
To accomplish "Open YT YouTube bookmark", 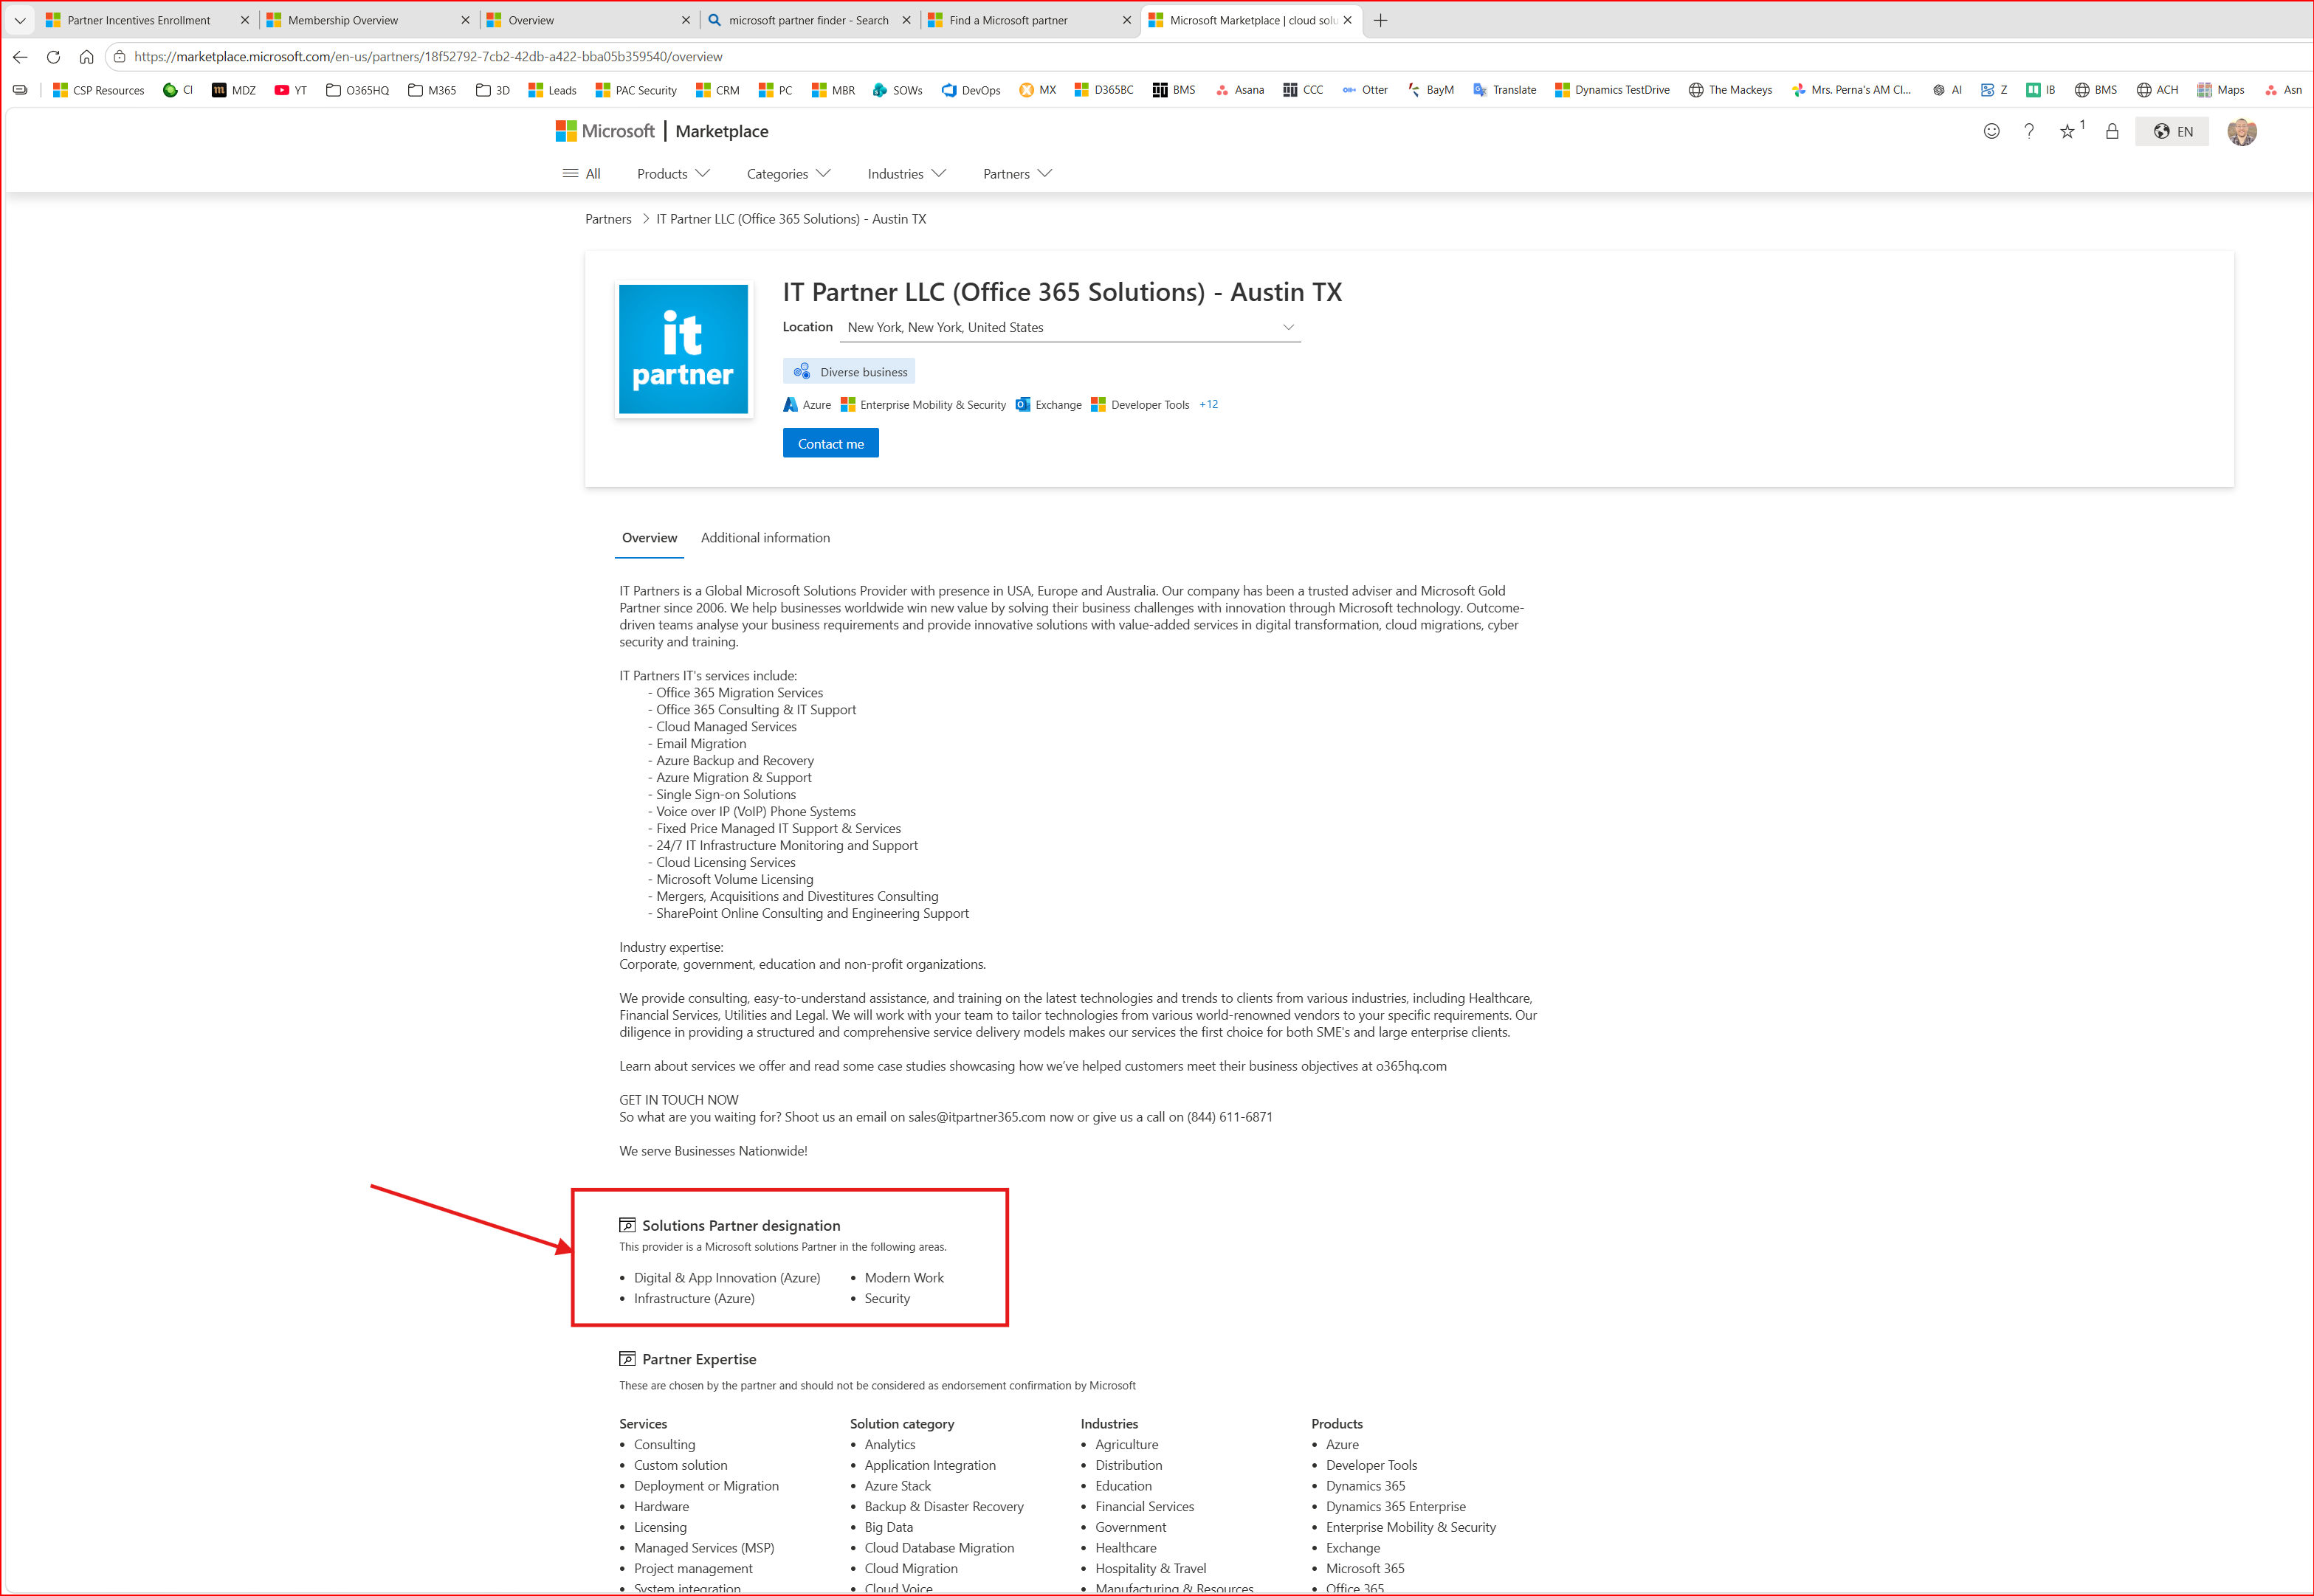I will pos(291,90).
